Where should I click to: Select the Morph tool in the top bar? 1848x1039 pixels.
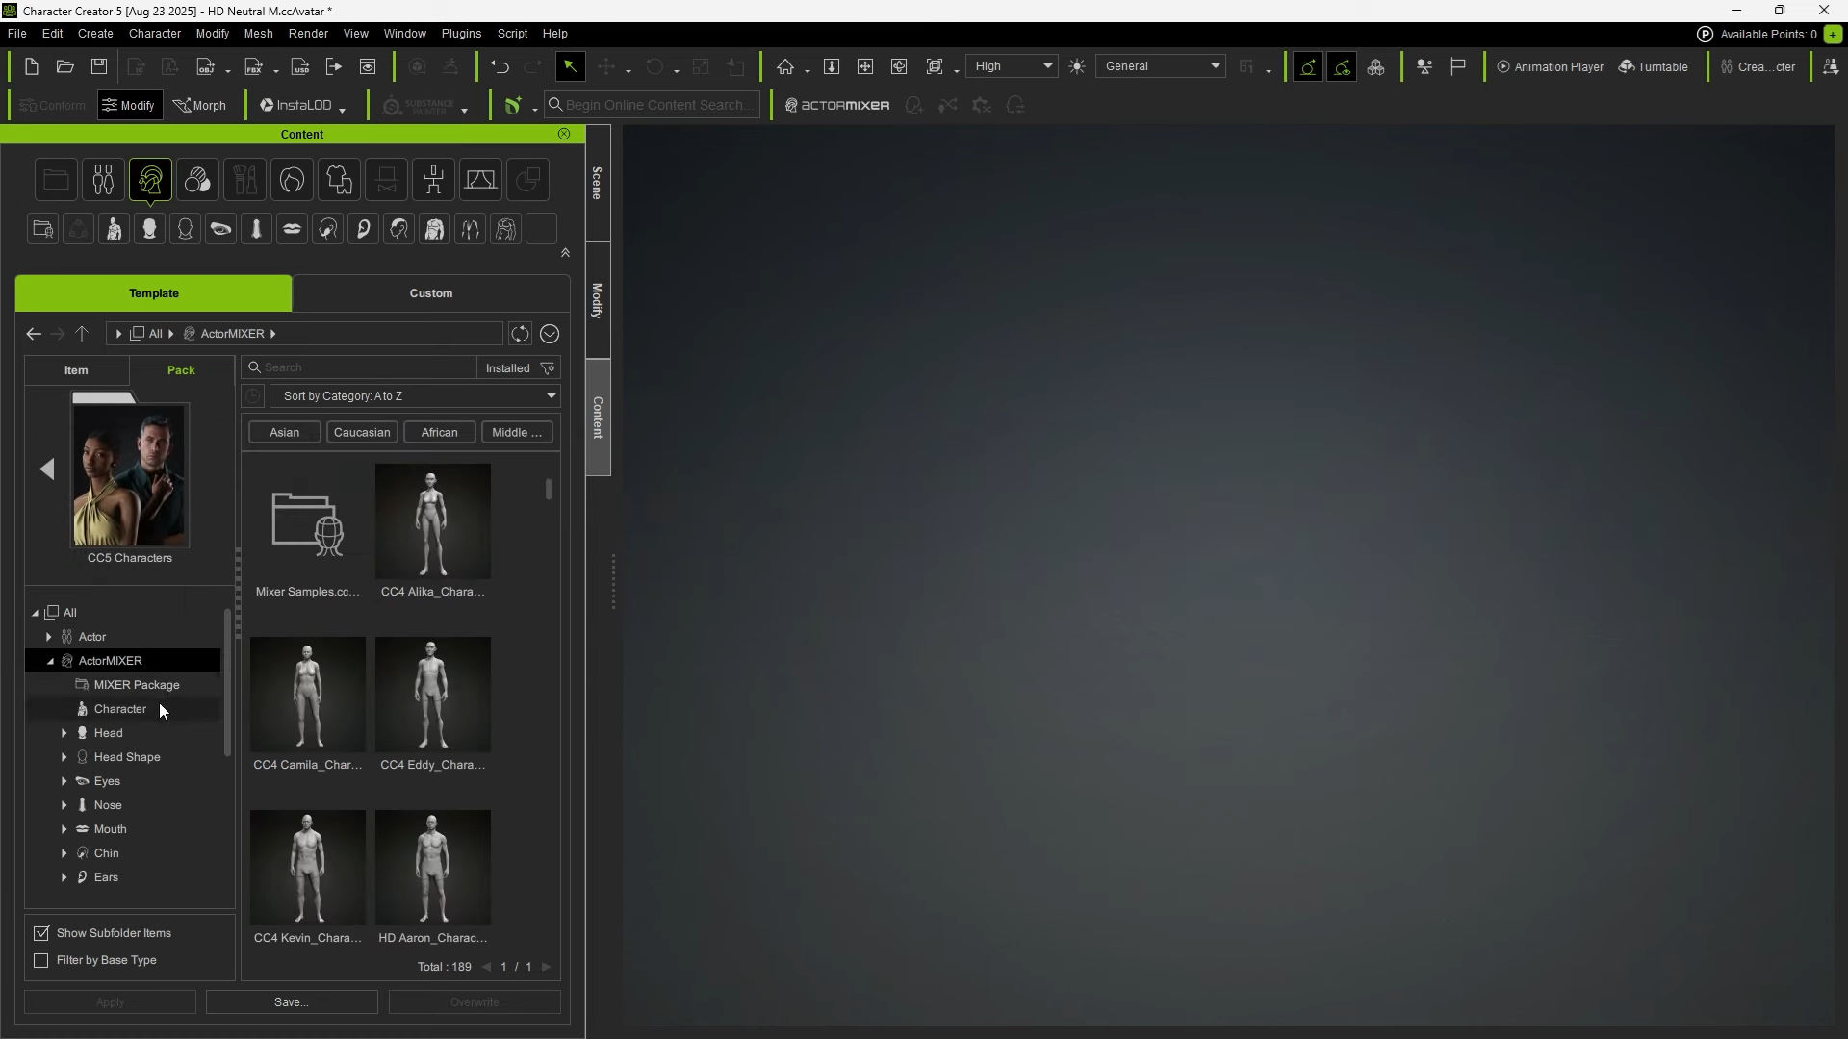coord(200,105)
